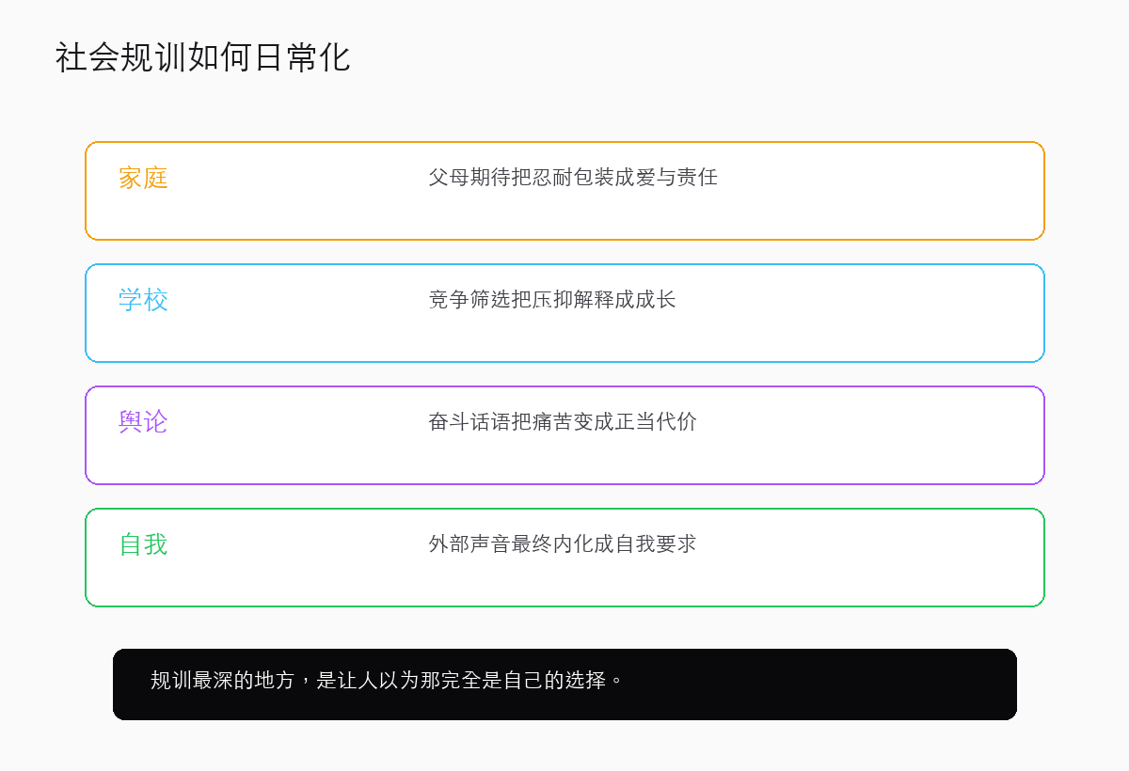Select the purple 舆论 heading

pyautogui.click(x=143, y=422)
